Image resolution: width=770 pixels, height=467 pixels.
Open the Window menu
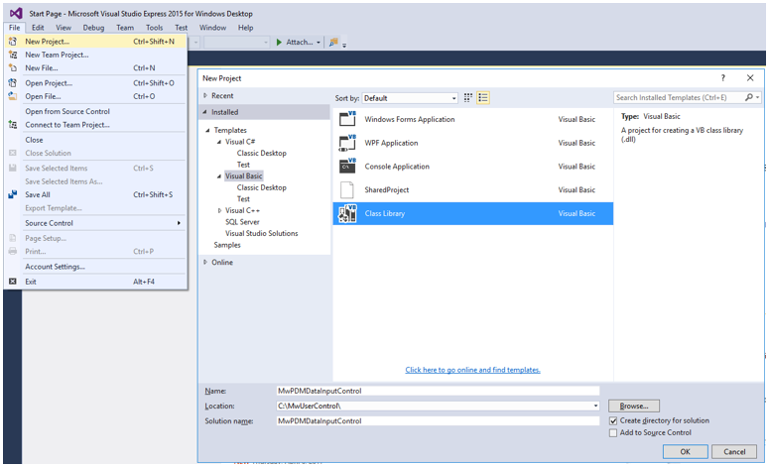(212, 28)
